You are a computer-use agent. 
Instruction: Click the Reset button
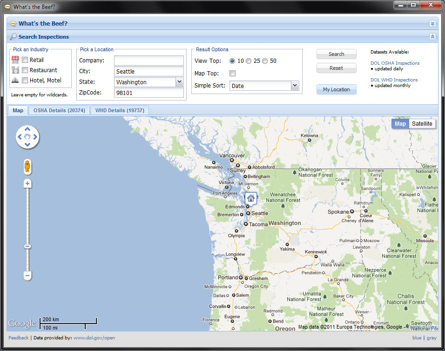336,68
